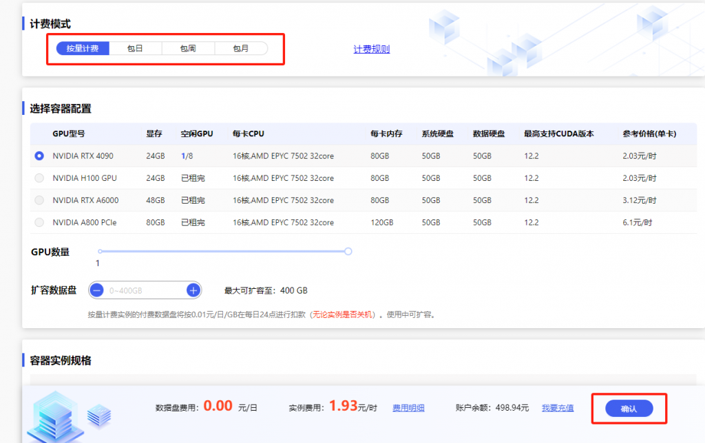Switch billing mode to 包日
Viewport: 705px width, 443px height.
pos(136,48)
